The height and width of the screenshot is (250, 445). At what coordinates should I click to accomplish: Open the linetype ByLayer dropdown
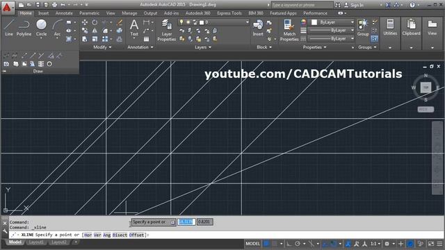[353, 39]
